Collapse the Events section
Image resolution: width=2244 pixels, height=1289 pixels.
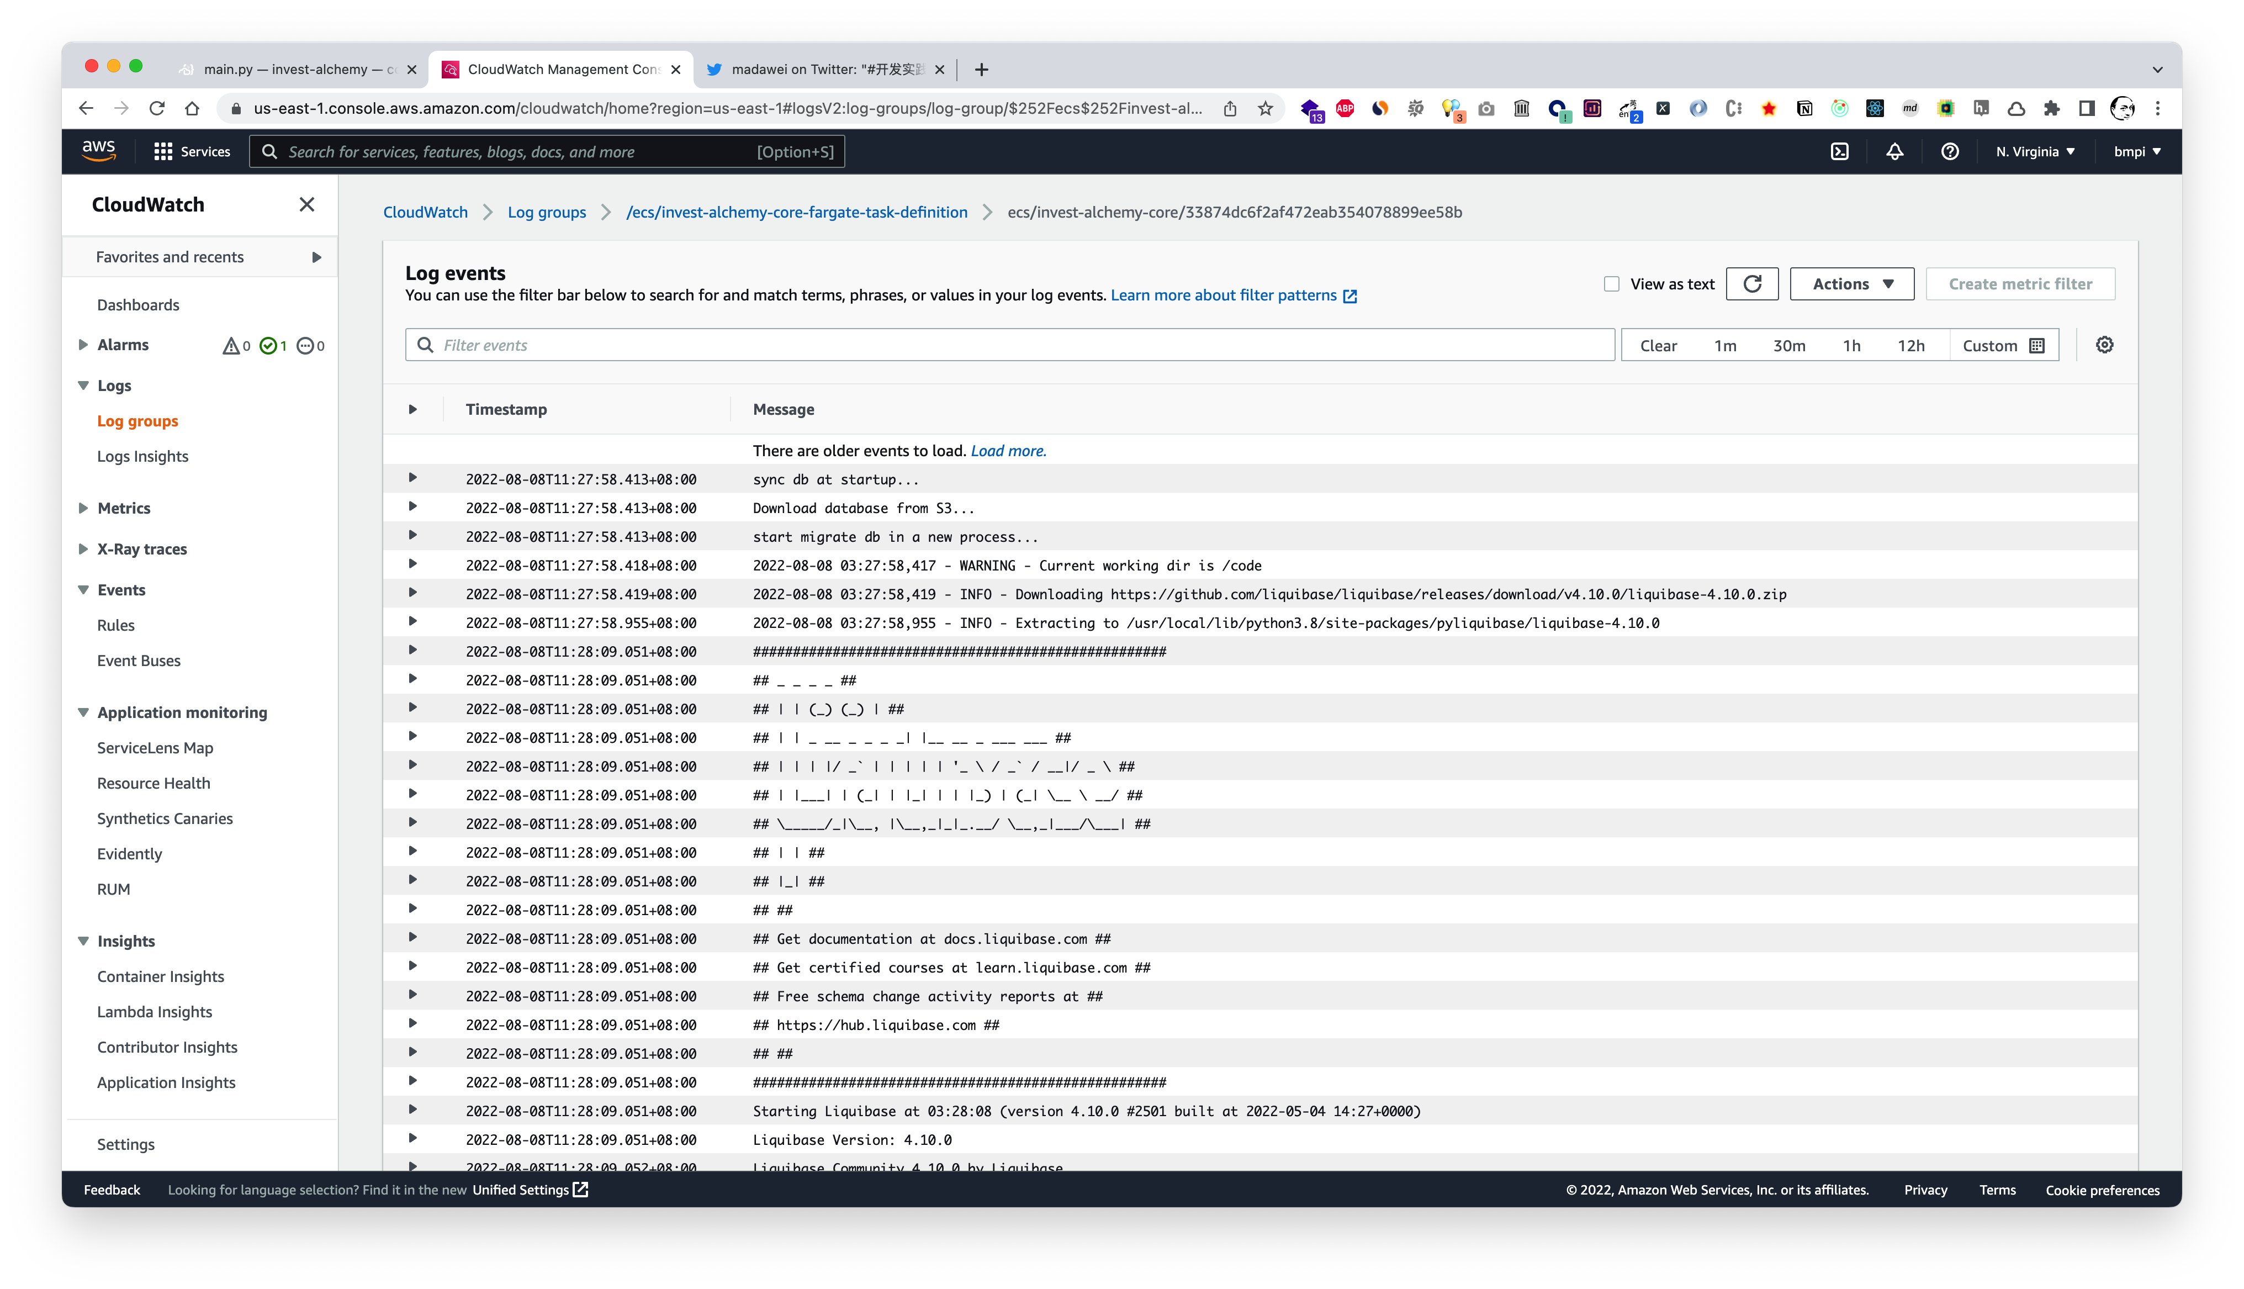point(83,590)
